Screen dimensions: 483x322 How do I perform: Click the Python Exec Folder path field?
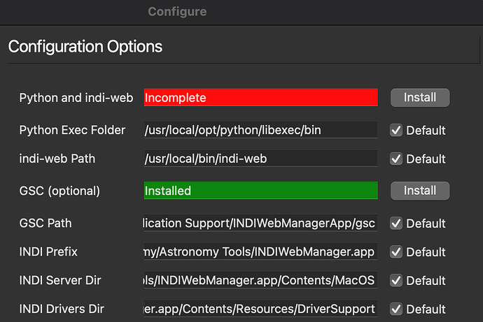coord(260,130)
